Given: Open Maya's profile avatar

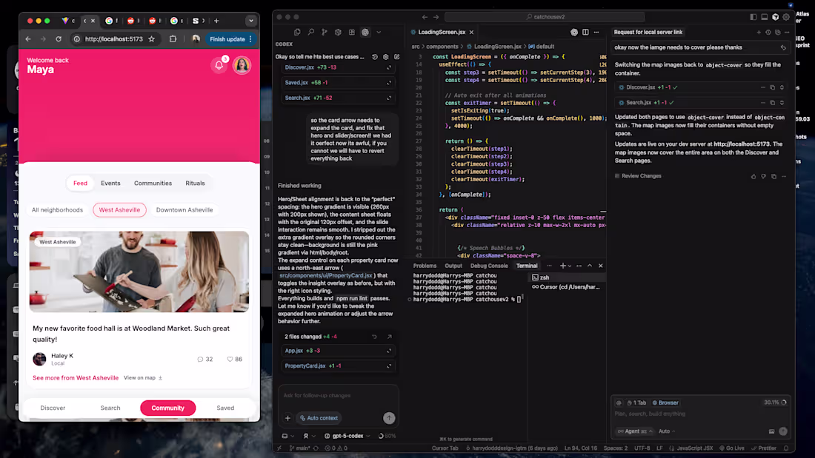Looking at the screenshot, I should coord(242,65).
